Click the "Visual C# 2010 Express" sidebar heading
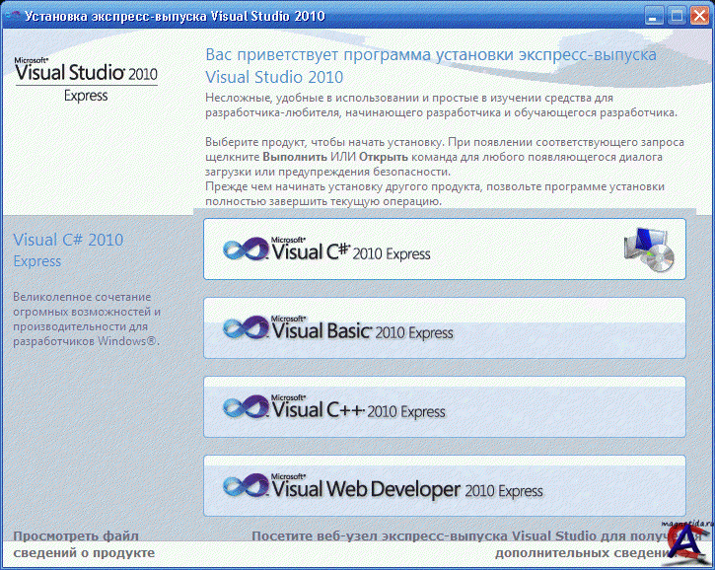715x570 pixels. pos(68,240)
